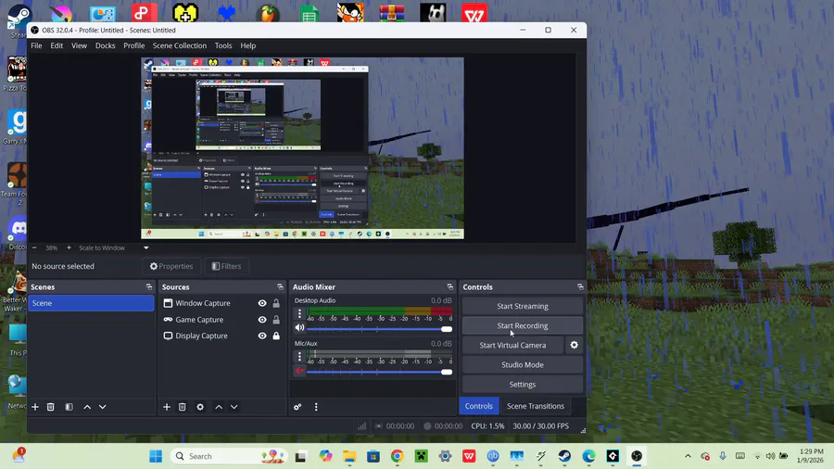Configure virtual camera gear icon
The height and width of the screenshot is (469, 834).
pos(574,345)
